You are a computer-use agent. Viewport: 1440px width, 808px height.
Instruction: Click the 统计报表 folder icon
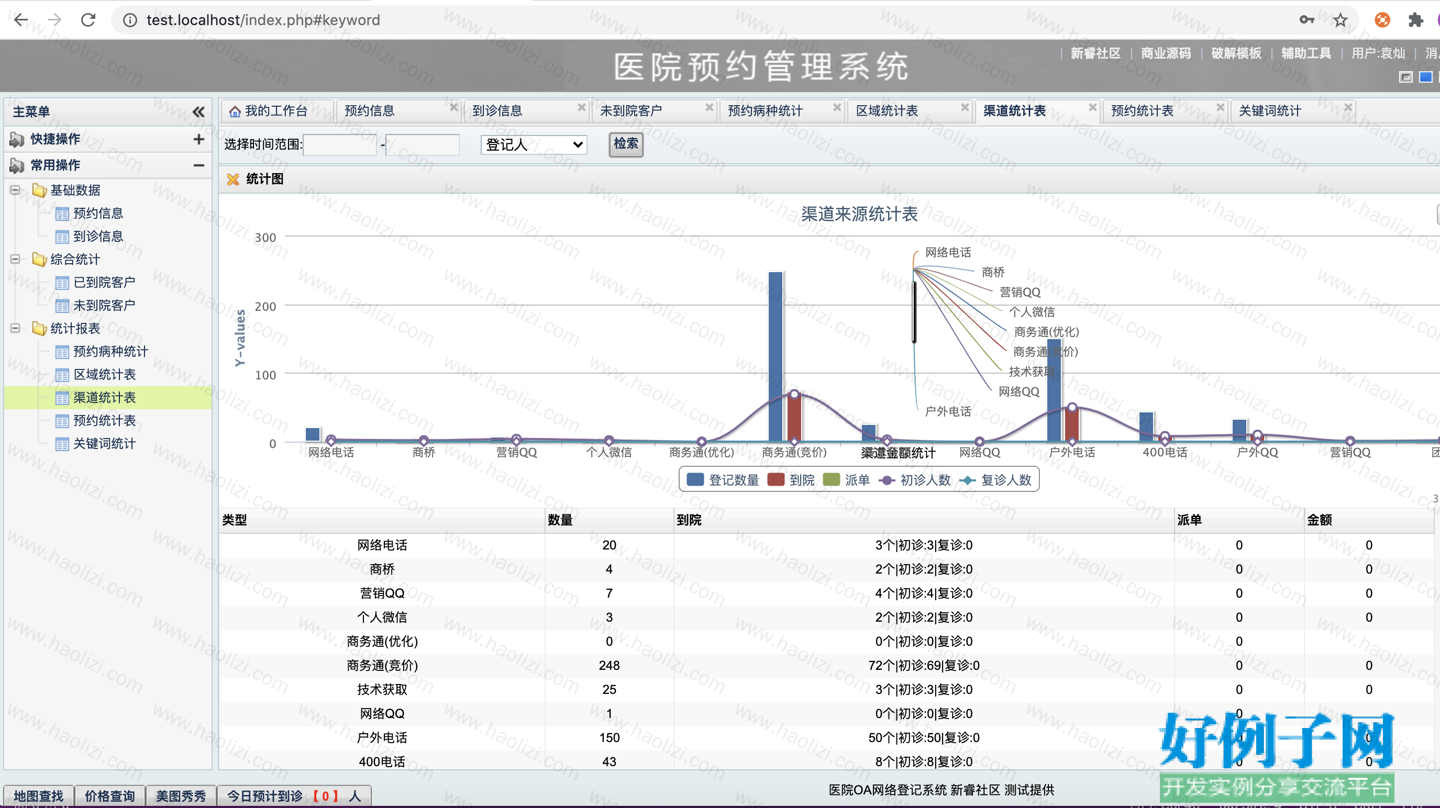point(39,329)
